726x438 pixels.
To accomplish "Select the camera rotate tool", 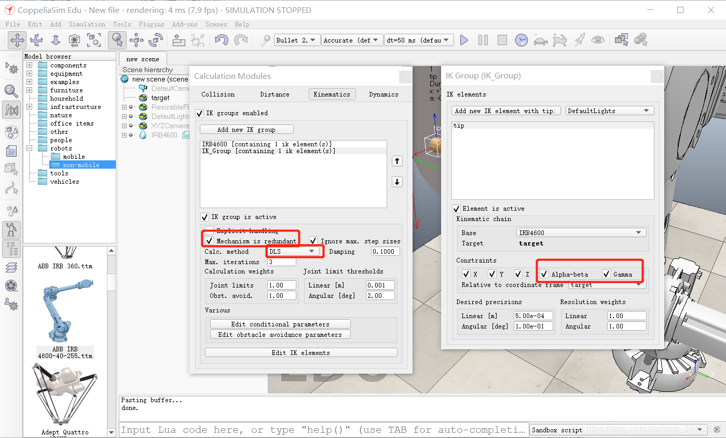I will click(36, 40).
